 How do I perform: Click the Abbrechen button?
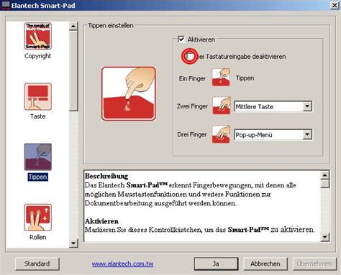tap(265, 264)
